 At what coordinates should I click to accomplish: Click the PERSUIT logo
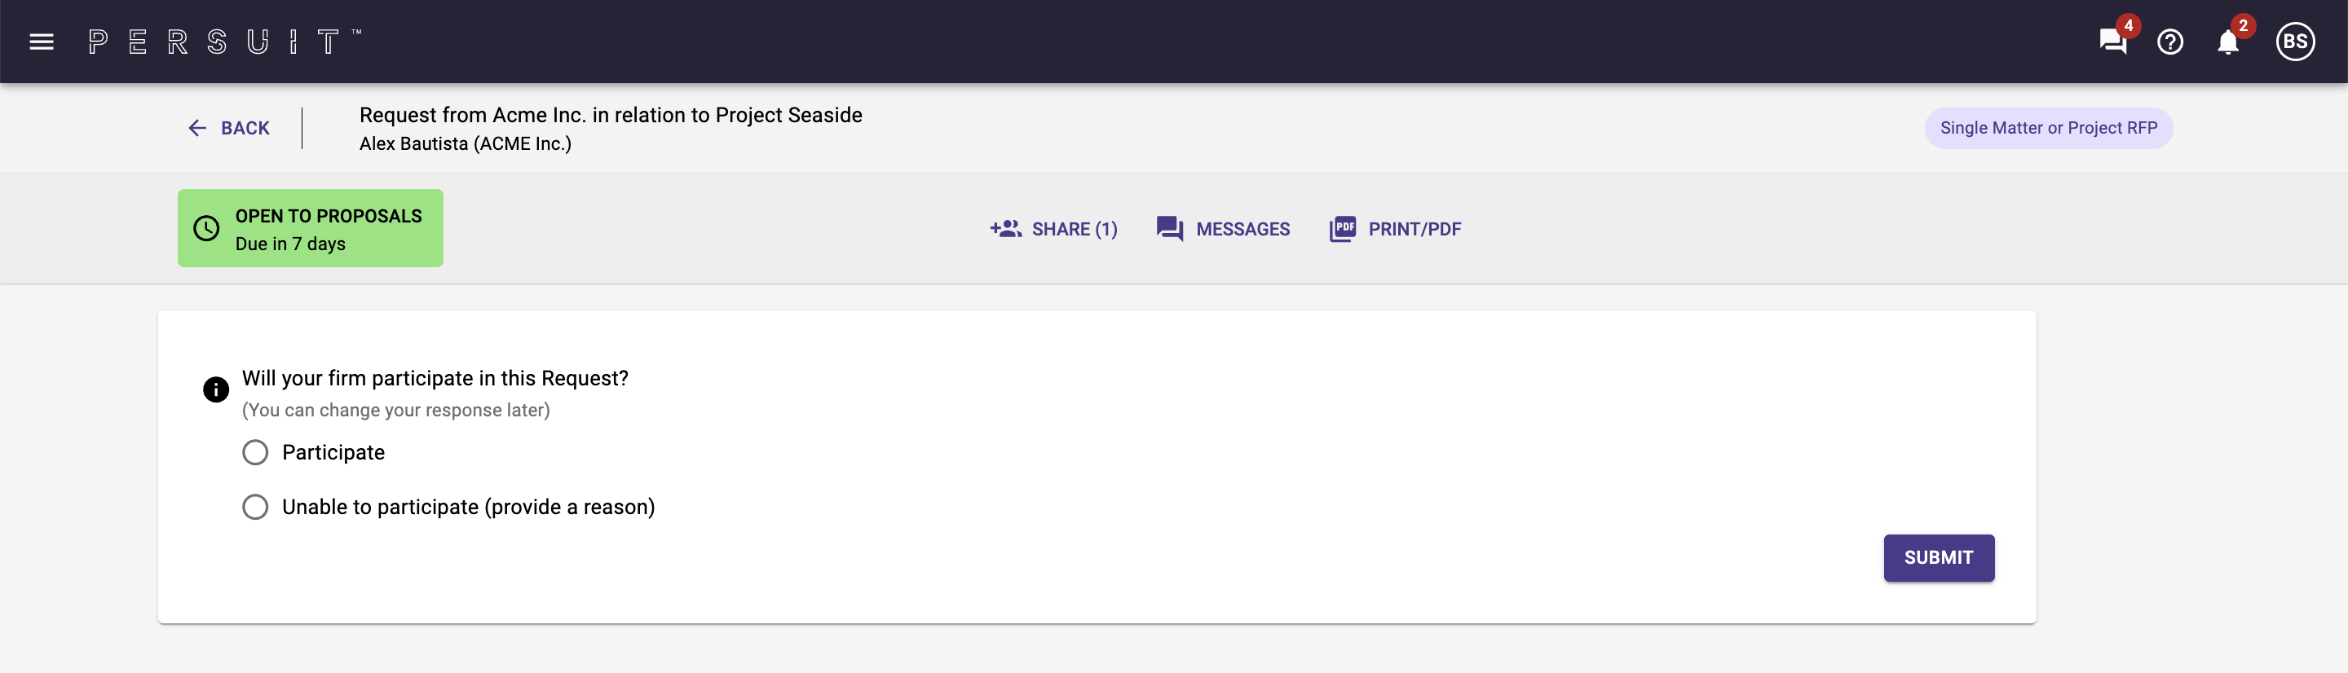225,42
